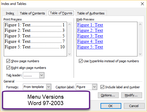The image size is (147, 112).
Task: Confirm the dialog with OK
Action: pyautogui.click(x=111, y=106)
